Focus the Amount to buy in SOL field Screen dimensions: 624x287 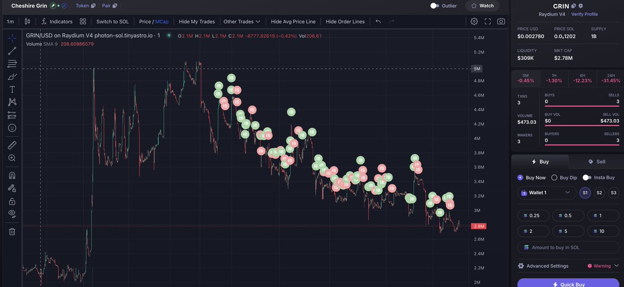568,248
